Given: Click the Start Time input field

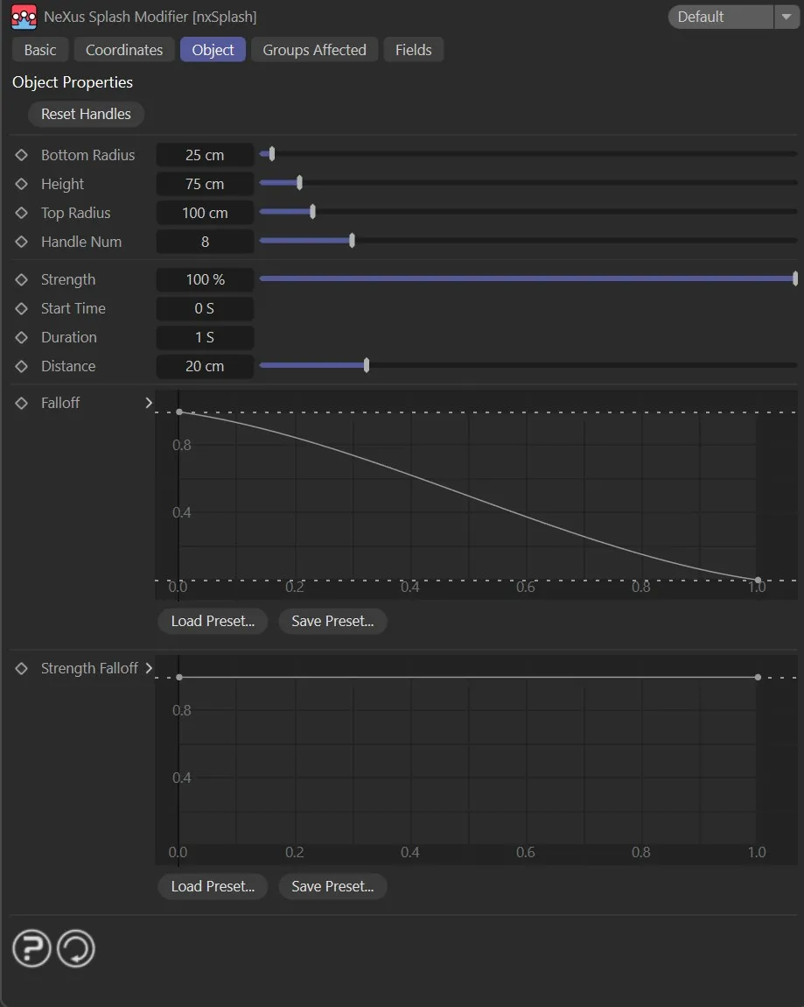Looking at the screenshot, I should coord(205,308).
